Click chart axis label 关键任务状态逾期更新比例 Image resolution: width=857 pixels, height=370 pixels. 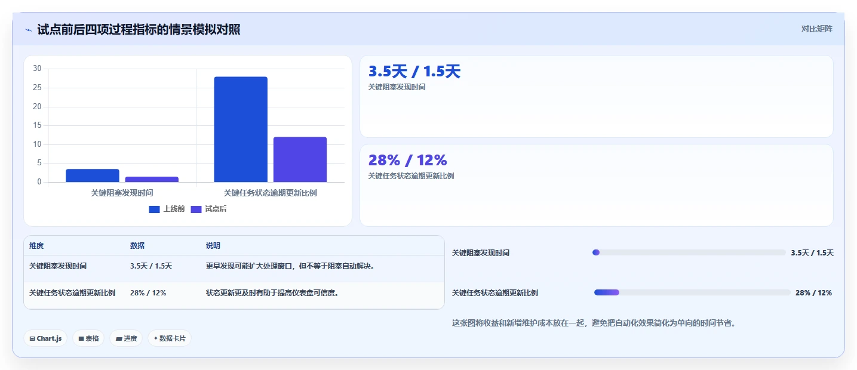click(270, 193)
